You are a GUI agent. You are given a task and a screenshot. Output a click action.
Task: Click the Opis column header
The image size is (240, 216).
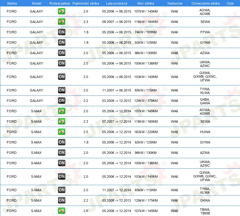point(230,3)
